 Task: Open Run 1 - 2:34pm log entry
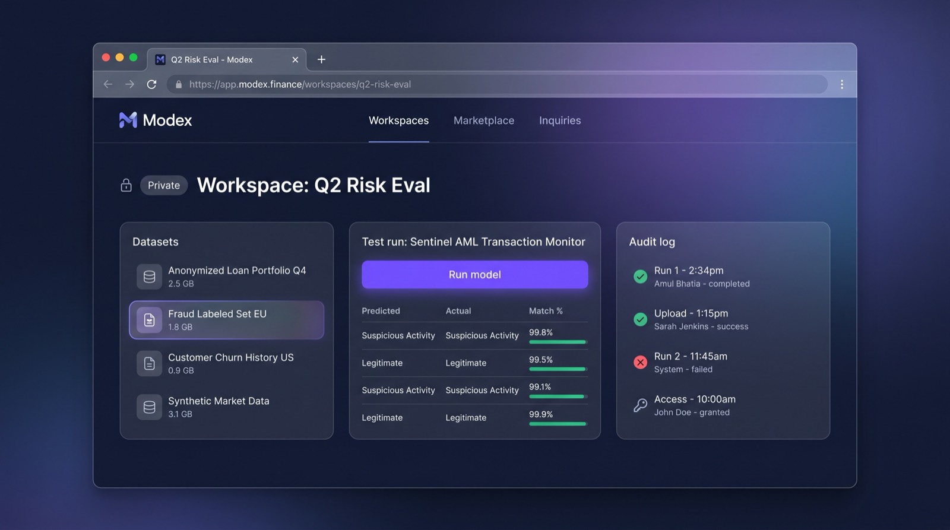[723, 277]
